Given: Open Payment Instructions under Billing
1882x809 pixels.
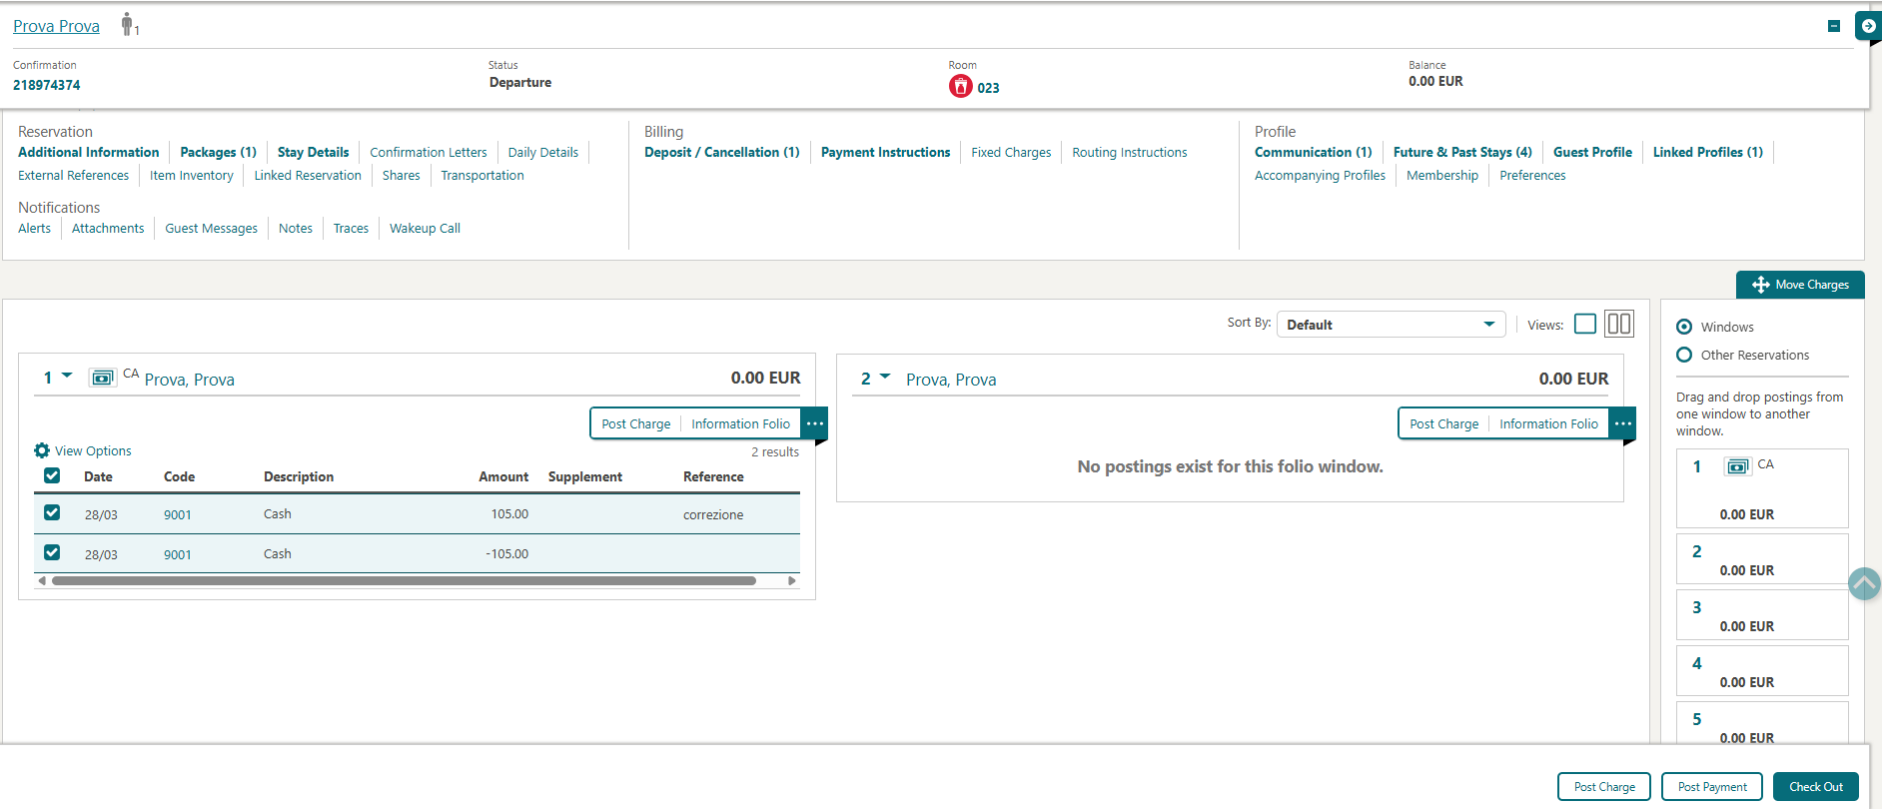Looking at the screenshot, I should pyautogui.click(x=885, y=153).
